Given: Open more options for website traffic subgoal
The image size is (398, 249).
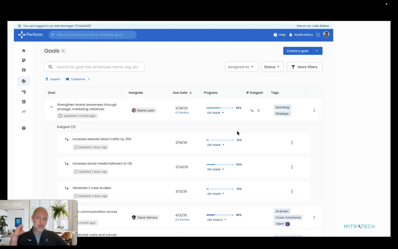Looking at the screenshot, I should (x=292, y=143).
